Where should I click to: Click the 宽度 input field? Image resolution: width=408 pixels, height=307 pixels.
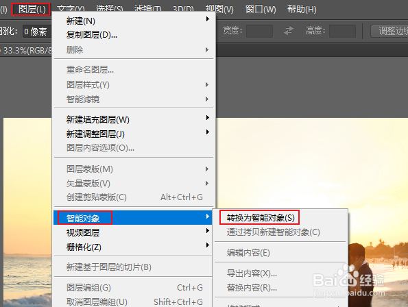coord(259,32)
